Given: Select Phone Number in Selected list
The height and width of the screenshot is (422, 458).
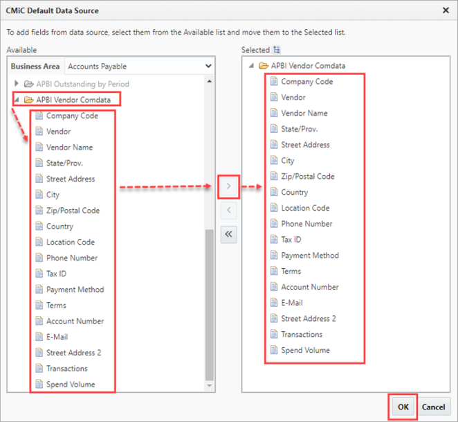Looking at the screenshot, I should [302, 224].
